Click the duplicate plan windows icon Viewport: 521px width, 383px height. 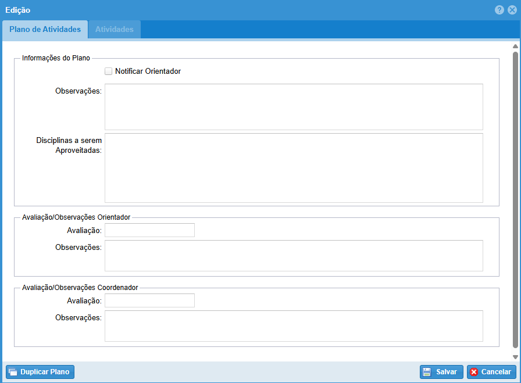point(13,372)
